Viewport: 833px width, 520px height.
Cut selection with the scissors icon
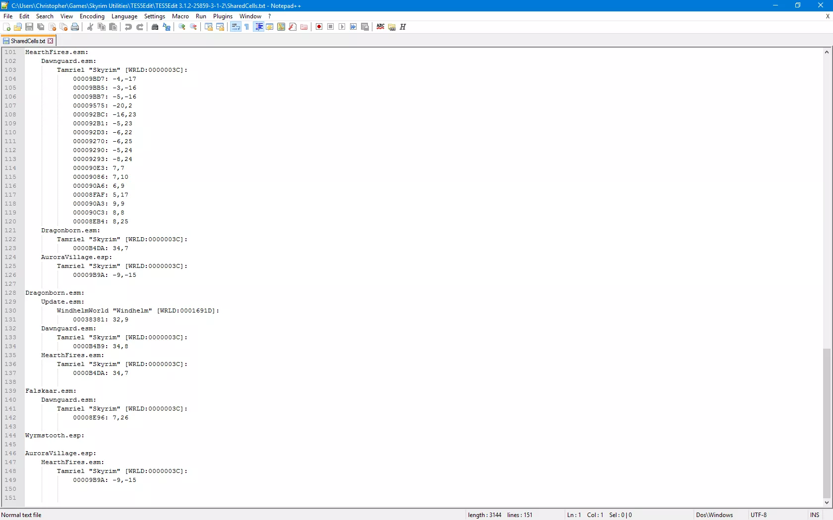tap(90, 27)
